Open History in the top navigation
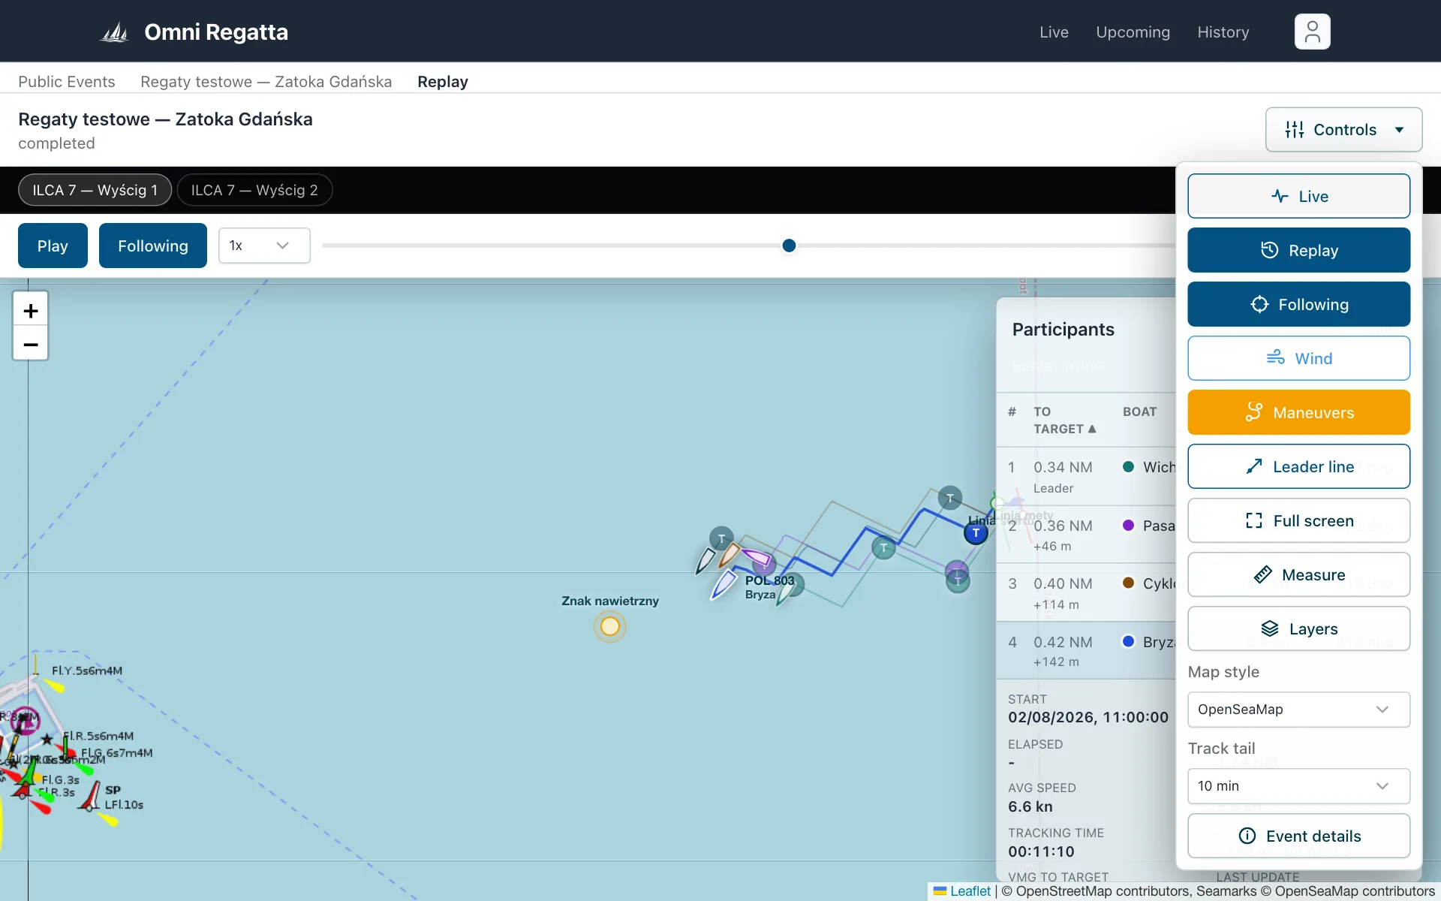This screenshot has height=901, width=1441. click(x=1223, y=32)
